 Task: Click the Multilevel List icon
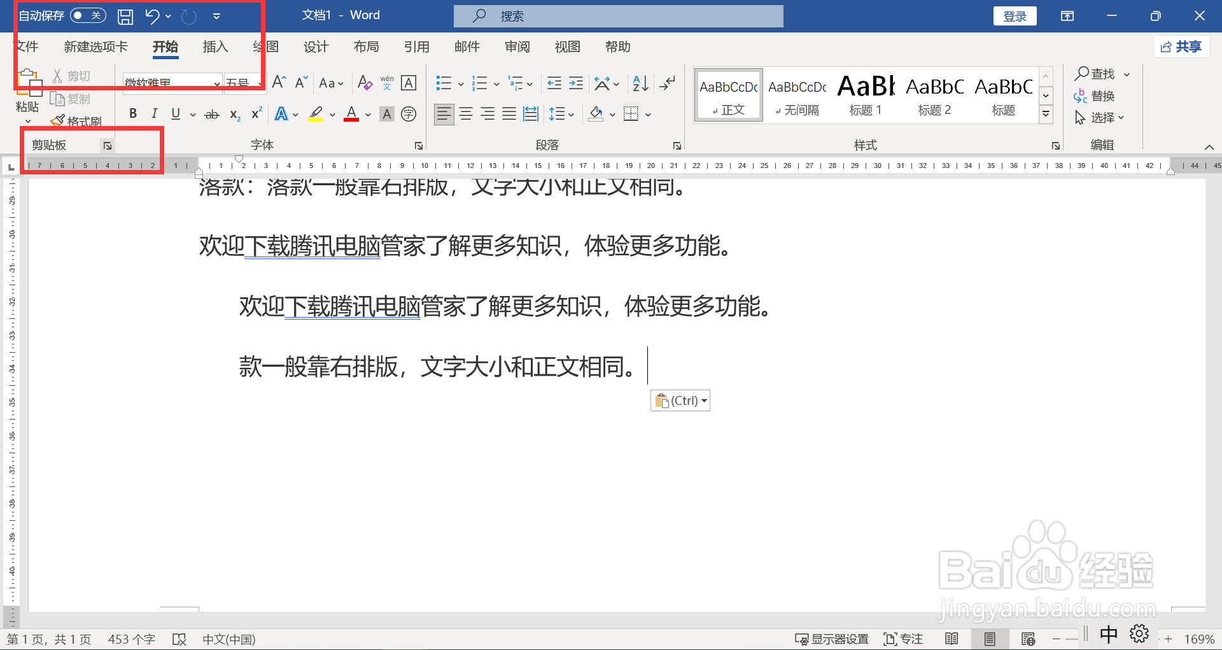(515, 83)
